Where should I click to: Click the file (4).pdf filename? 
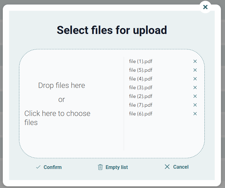point(141,79)
